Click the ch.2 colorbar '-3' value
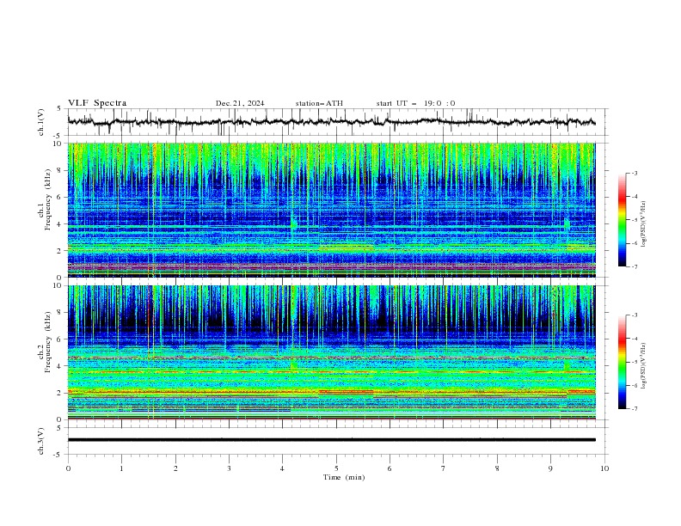The height and width of the screenshot is (526, 681). [x=634, y=315]
